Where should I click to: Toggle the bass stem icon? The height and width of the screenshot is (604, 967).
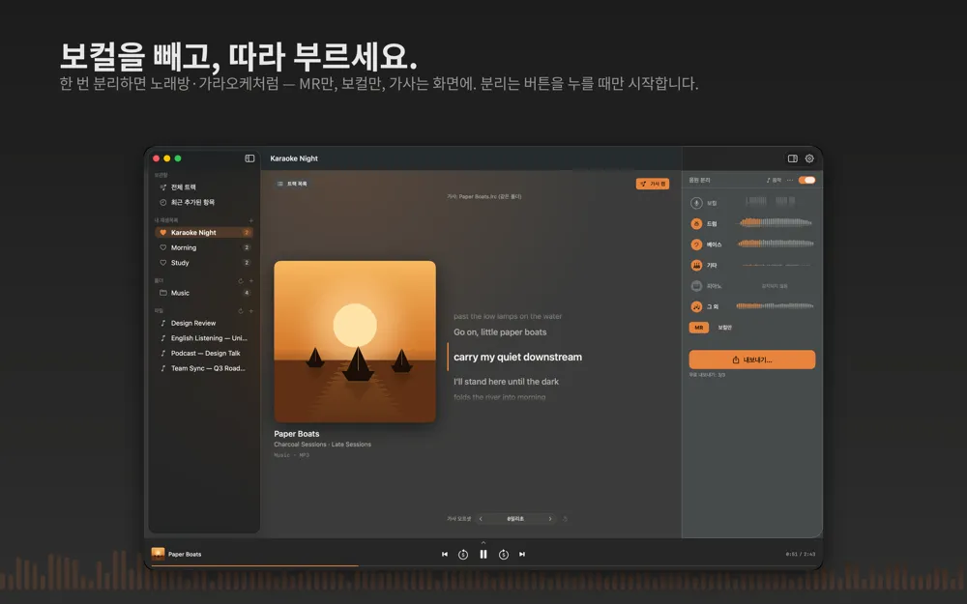[x=696, y=244]
